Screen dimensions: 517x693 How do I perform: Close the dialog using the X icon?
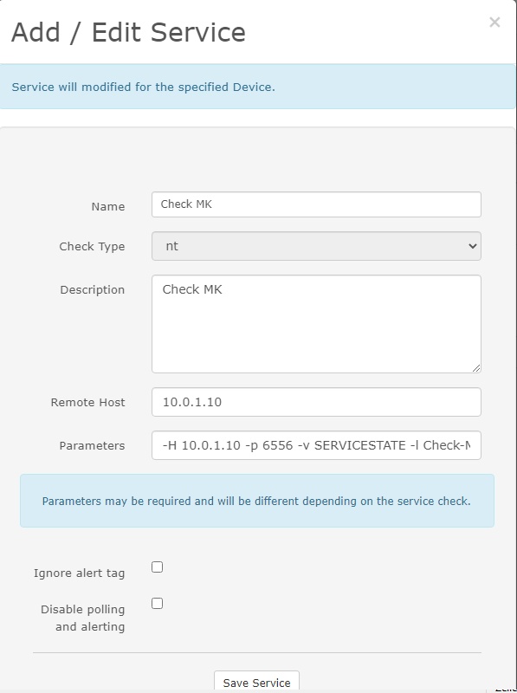494,23
